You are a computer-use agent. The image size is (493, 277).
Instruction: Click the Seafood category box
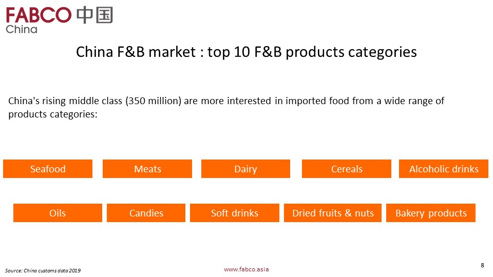pyautogui.click(x=48, y=169)
